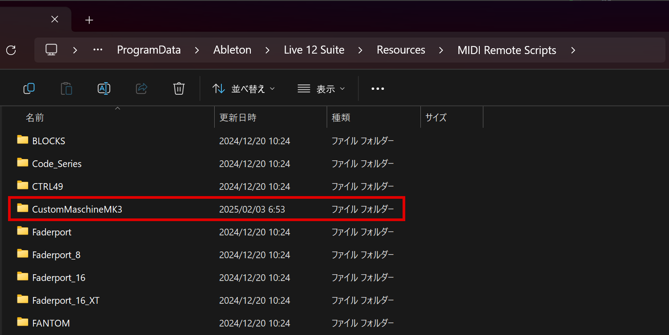This screenshot has height=335, width=669.
Task: Click the Copy toolbar icon
Action: tap(29, 88)
